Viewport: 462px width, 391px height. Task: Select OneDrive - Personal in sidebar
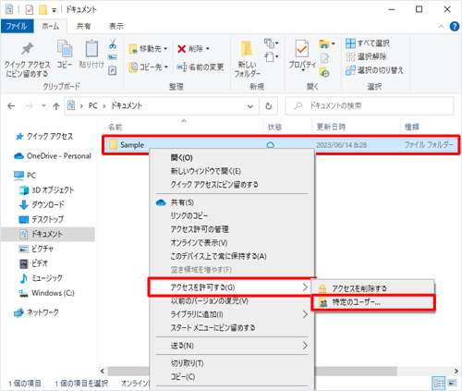pos(53,156)
